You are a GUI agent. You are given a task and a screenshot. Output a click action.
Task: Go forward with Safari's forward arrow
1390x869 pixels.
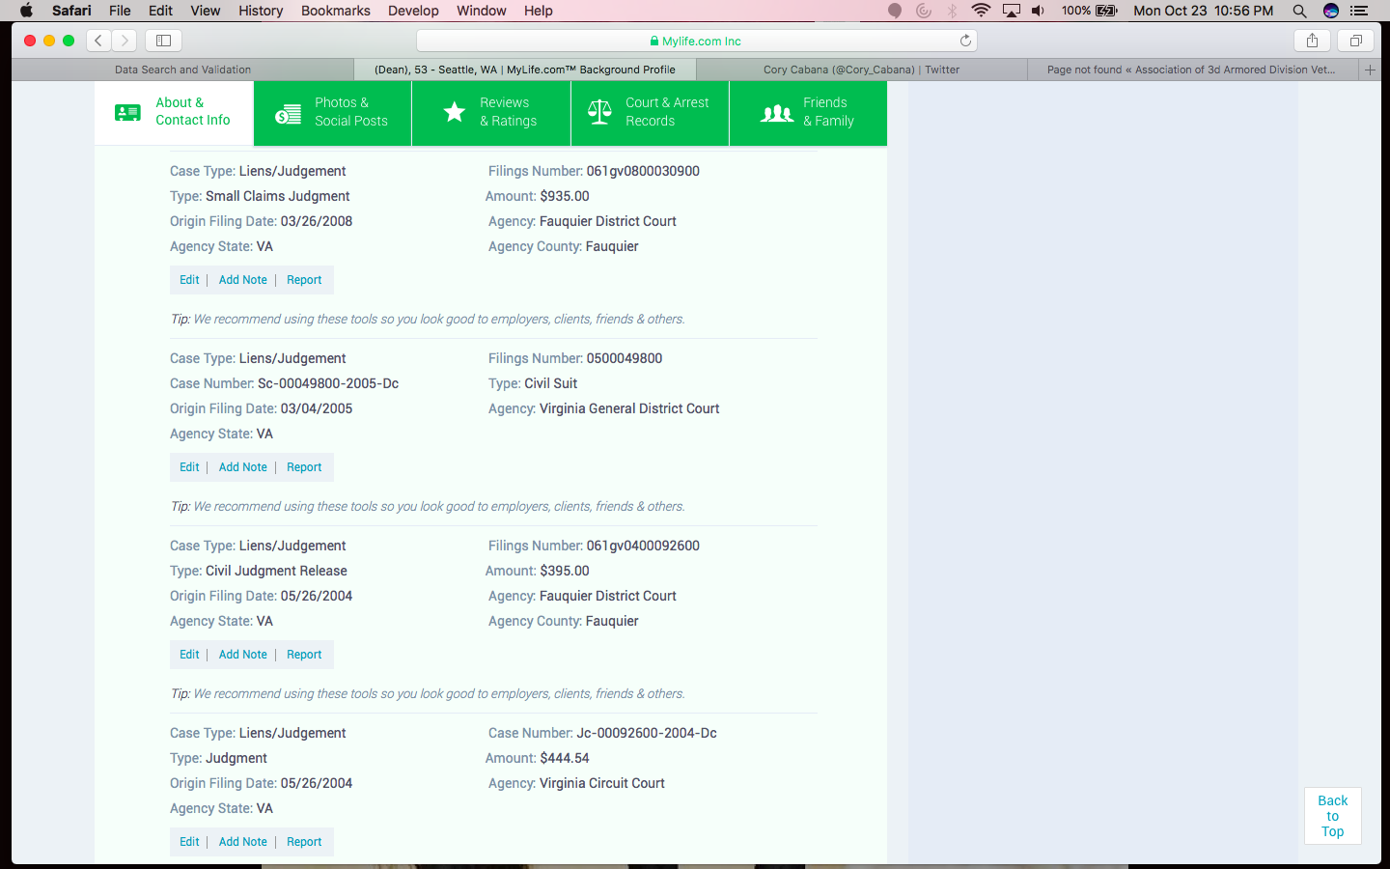click(125, 41)
